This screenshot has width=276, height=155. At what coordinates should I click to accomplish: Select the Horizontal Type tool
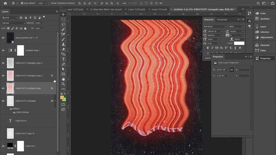click(63, 59)
